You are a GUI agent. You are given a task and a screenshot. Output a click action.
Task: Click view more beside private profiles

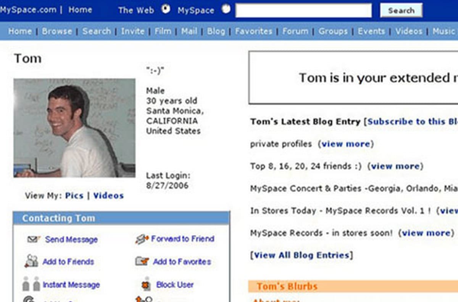coord(346,144)
